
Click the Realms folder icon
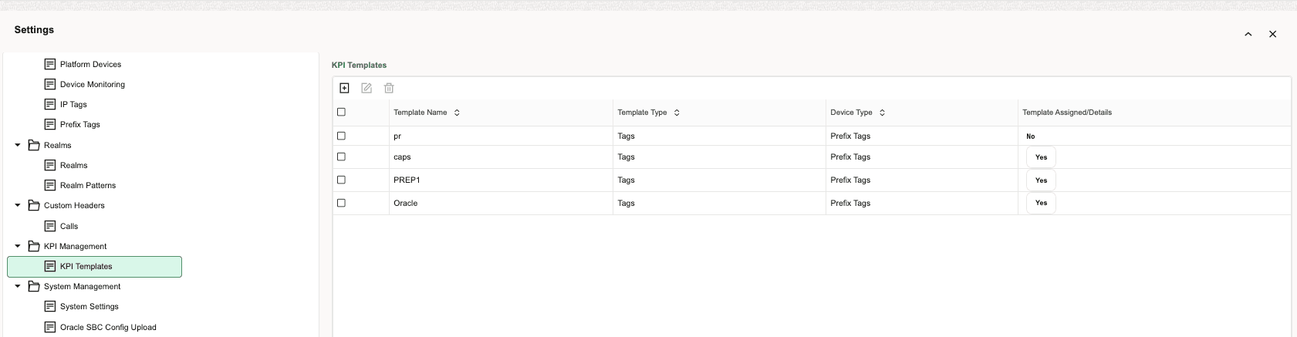pos(34,145)
